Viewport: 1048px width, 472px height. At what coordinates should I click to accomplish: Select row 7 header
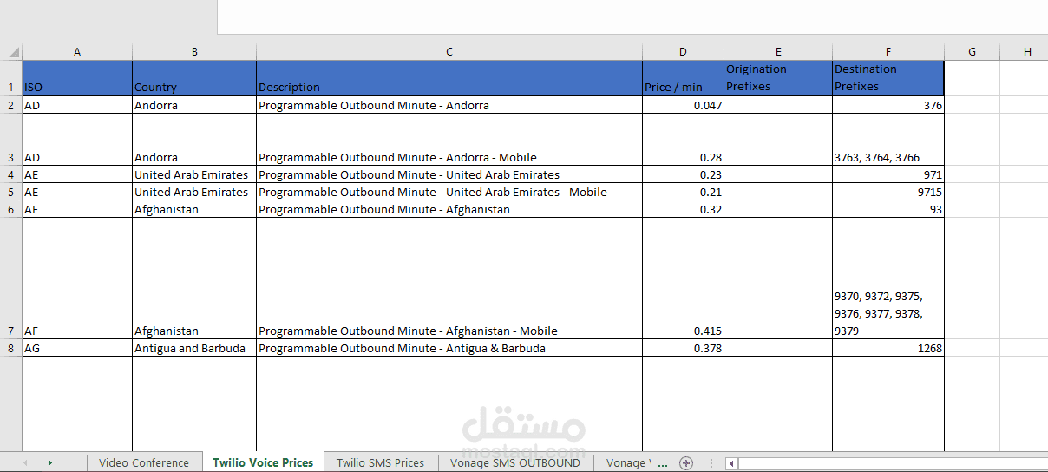(x=10, y=279)
